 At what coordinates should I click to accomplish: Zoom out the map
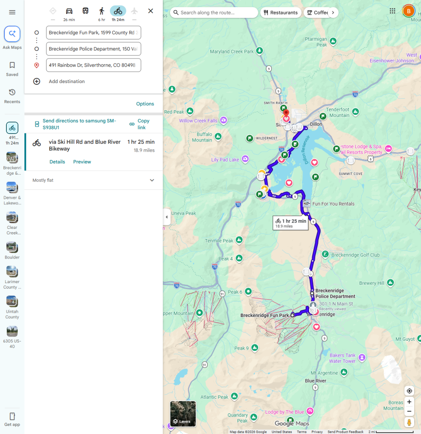click(x=409, y=411)
